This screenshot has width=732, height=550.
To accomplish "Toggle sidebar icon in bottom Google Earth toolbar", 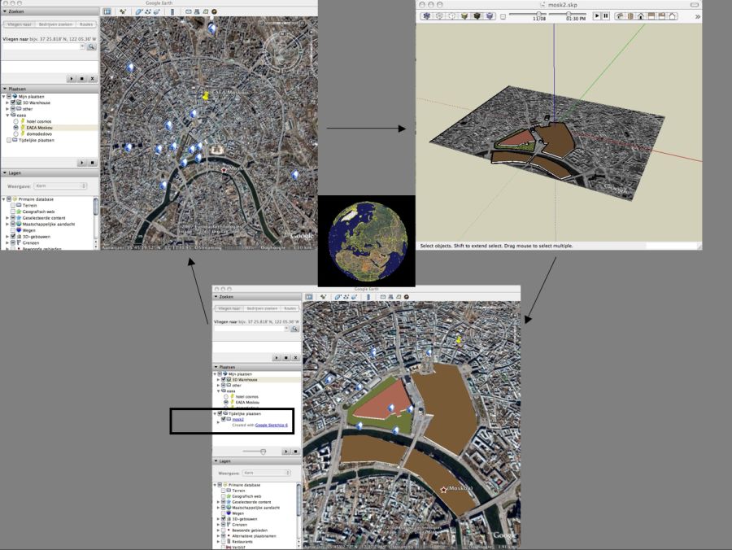I will pyautogui.click(x=309, y=296).
